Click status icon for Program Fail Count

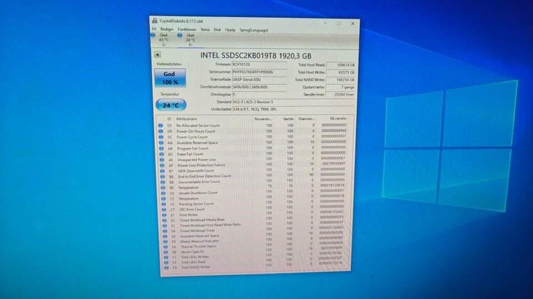pos(162,148)
